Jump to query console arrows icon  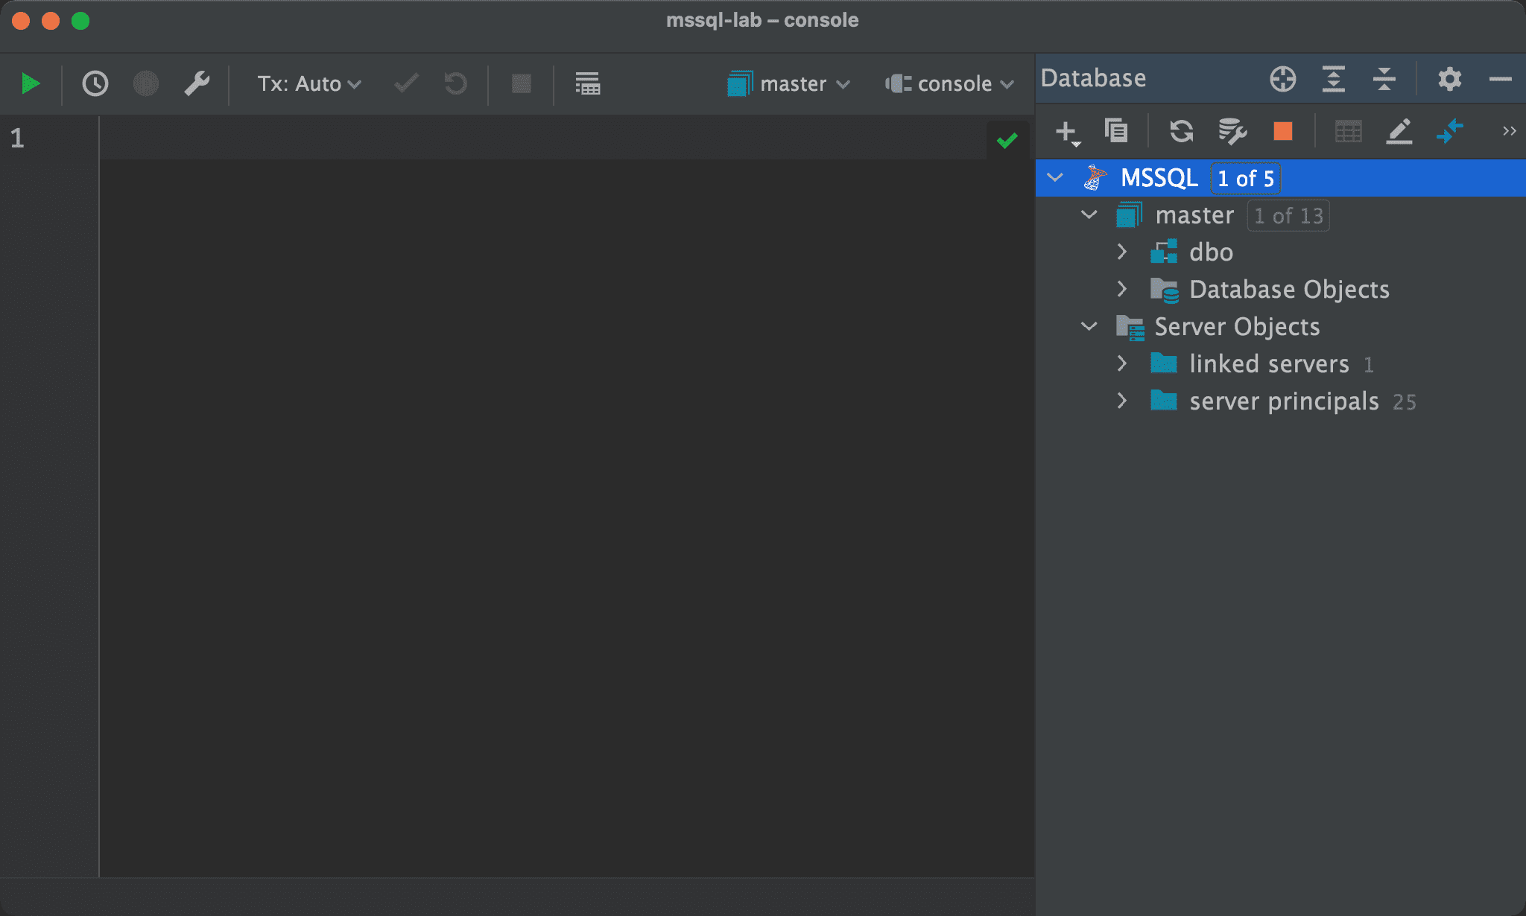(1449, 131)
